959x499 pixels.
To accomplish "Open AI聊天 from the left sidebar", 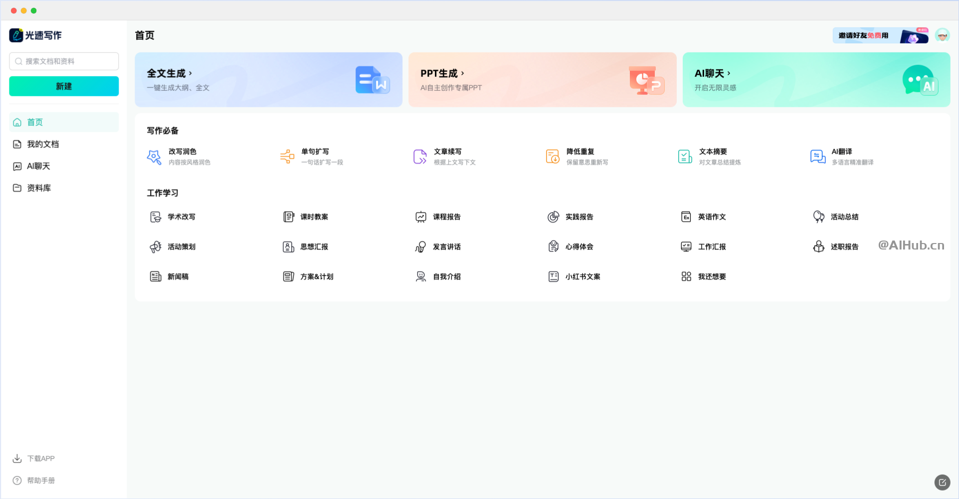I will (x=38, y=166).
